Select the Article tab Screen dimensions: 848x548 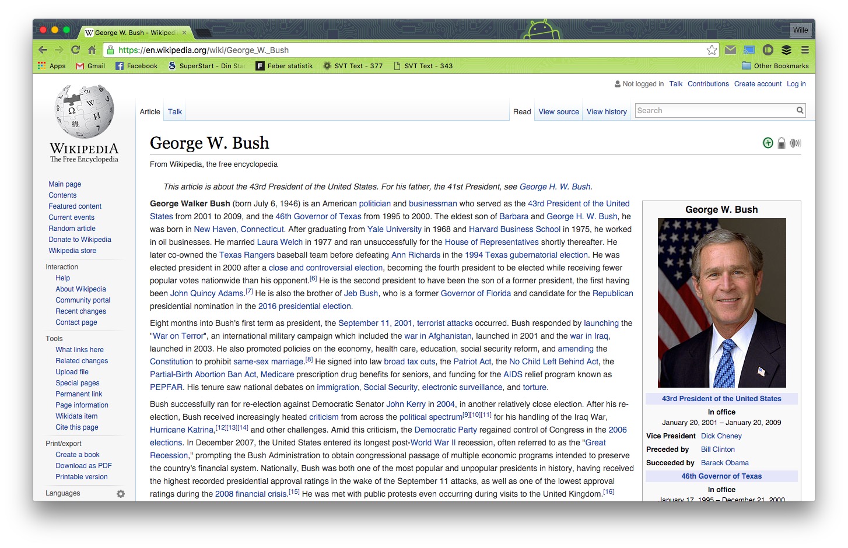(150, 112)
